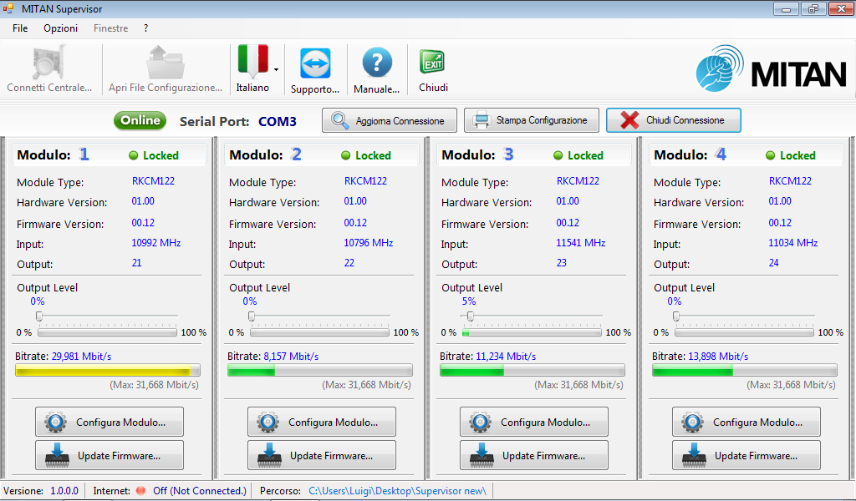The width and height of the screenshot is (856, 501).
Task: Click Update Firmware for Modulo 3
Action: tap(534, 455)
